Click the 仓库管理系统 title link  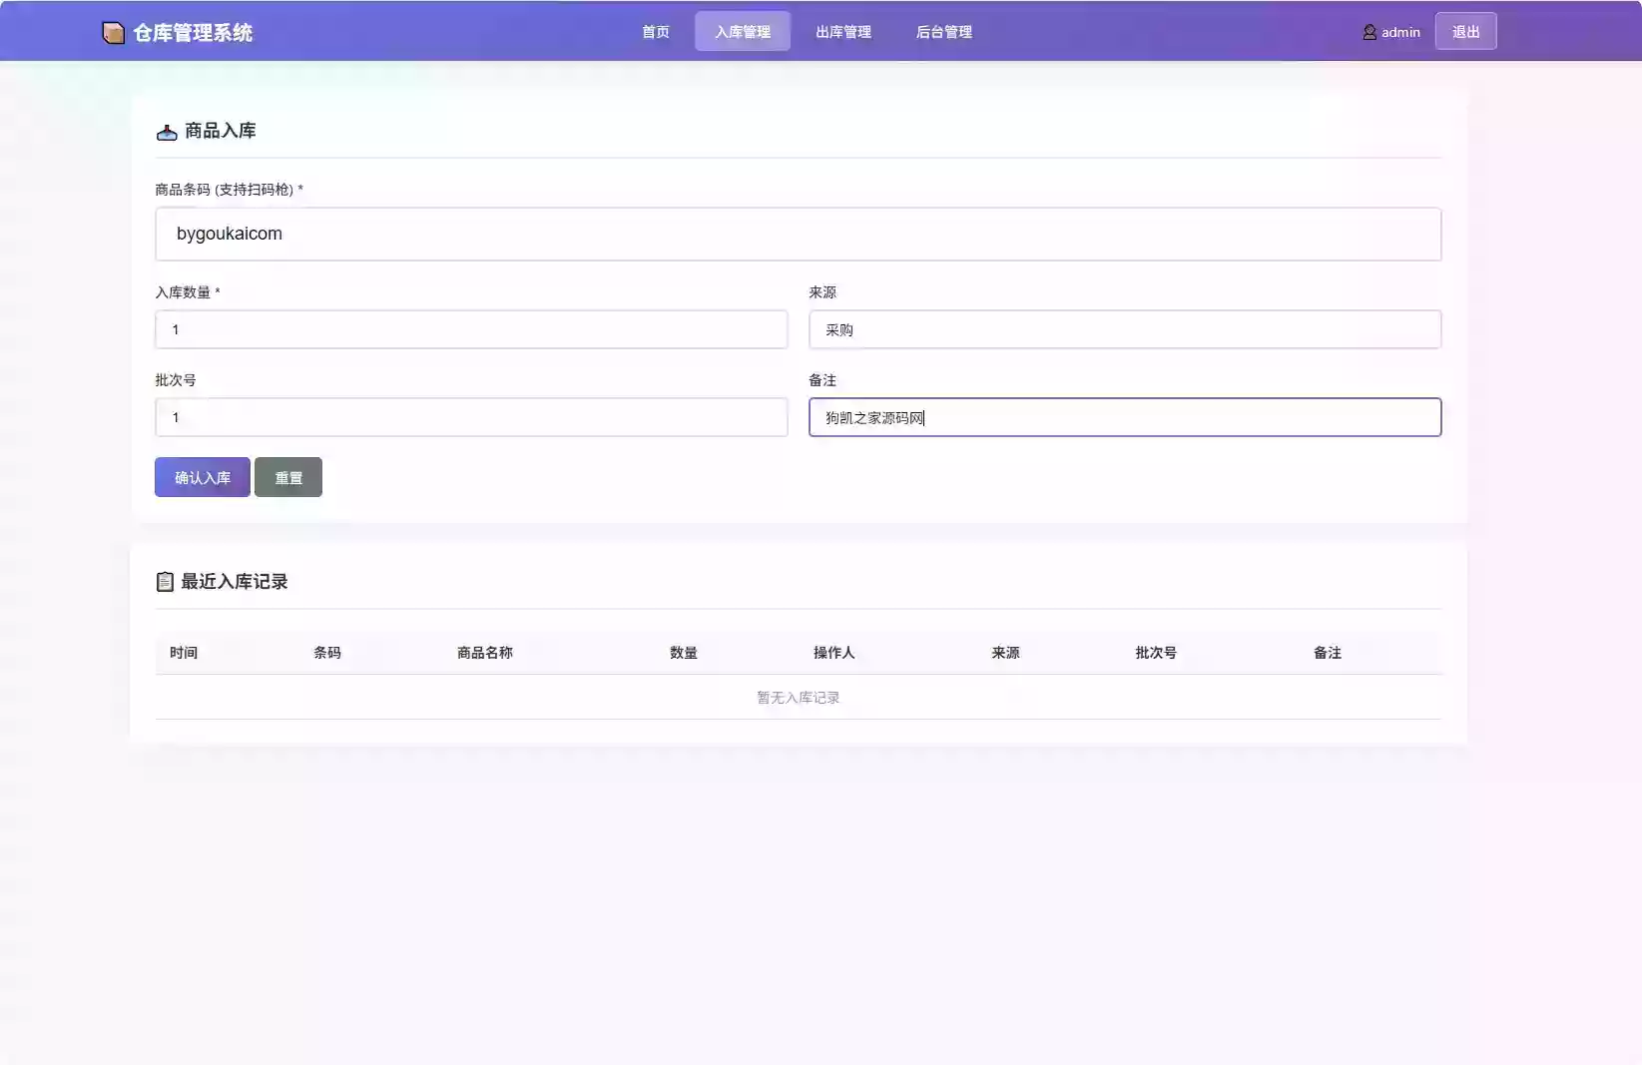pos(193,33)
